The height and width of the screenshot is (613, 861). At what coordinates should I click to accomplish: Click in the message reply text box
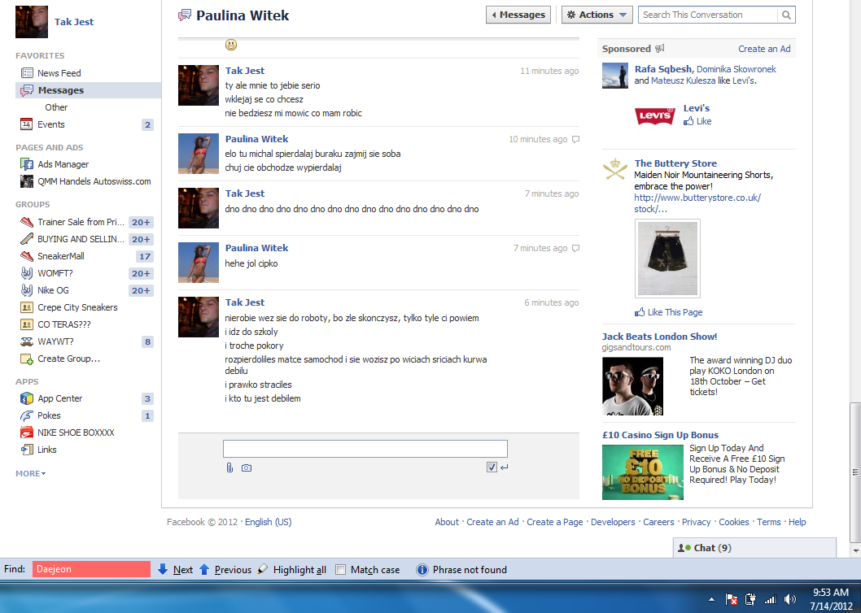click(x=365, y=449)
